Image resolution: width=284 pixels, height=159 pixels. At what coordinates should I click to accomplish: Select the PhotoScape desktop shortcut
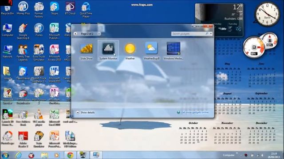pyautogui.click(x=8, y=138)
